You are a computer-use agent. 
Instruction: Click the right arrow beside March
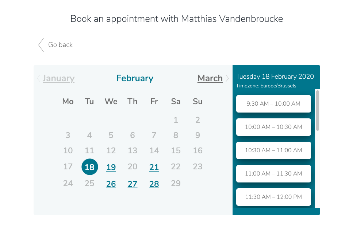coord(227,78)
